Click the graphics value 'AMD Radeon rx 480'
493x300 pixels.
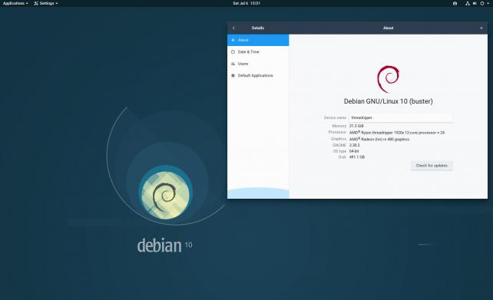point(379,139)
